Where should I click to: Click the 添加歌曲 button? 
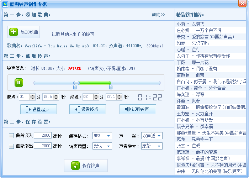[24, 32]
